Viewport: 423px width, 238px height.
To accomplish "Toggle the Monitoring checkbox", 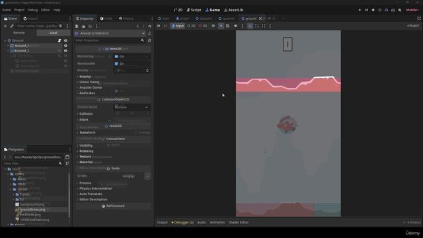I will click(116, 56).
